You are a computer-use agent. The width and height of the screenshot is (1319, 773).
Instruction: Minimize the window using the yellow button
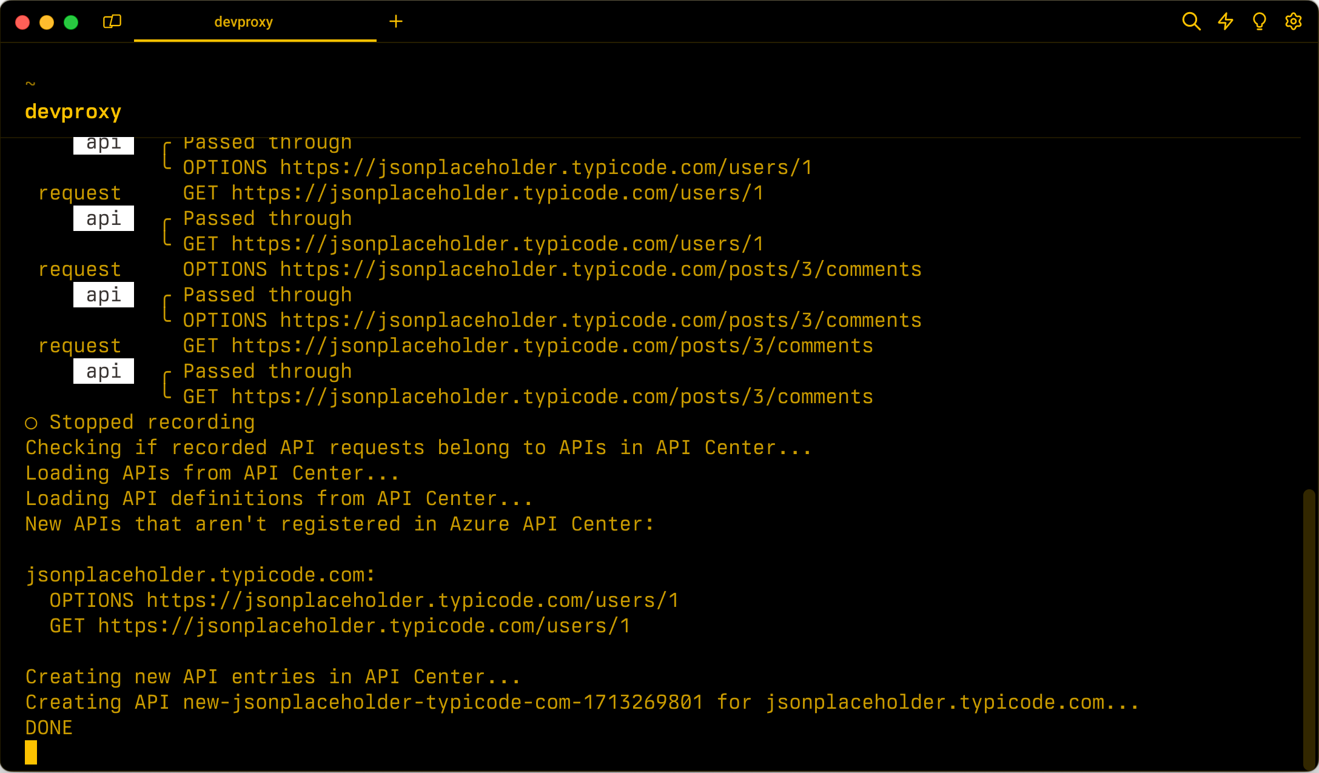tap(47, 22)
